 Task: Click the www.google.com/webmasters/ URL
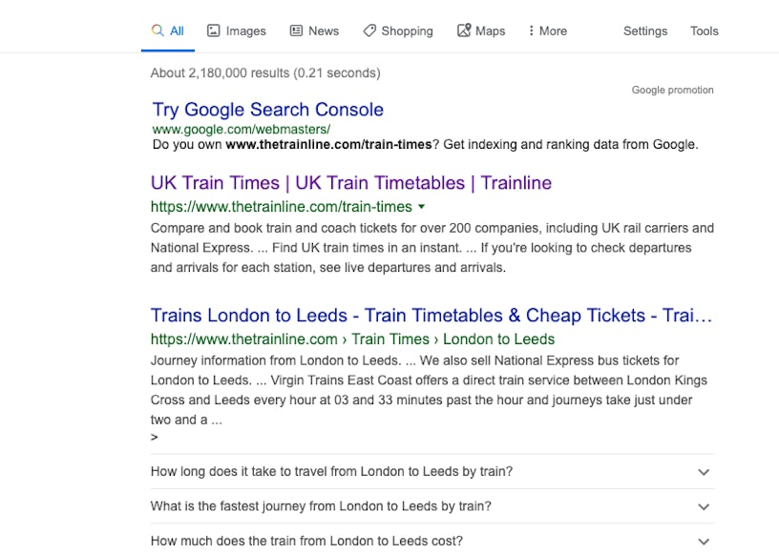tap(242, 129)
